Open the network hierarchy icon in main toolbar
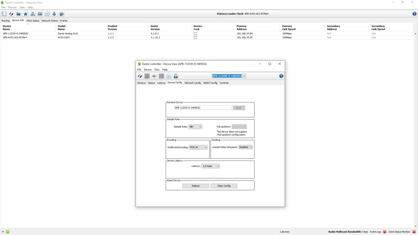The image size is (418, 235). coord(33,14)
